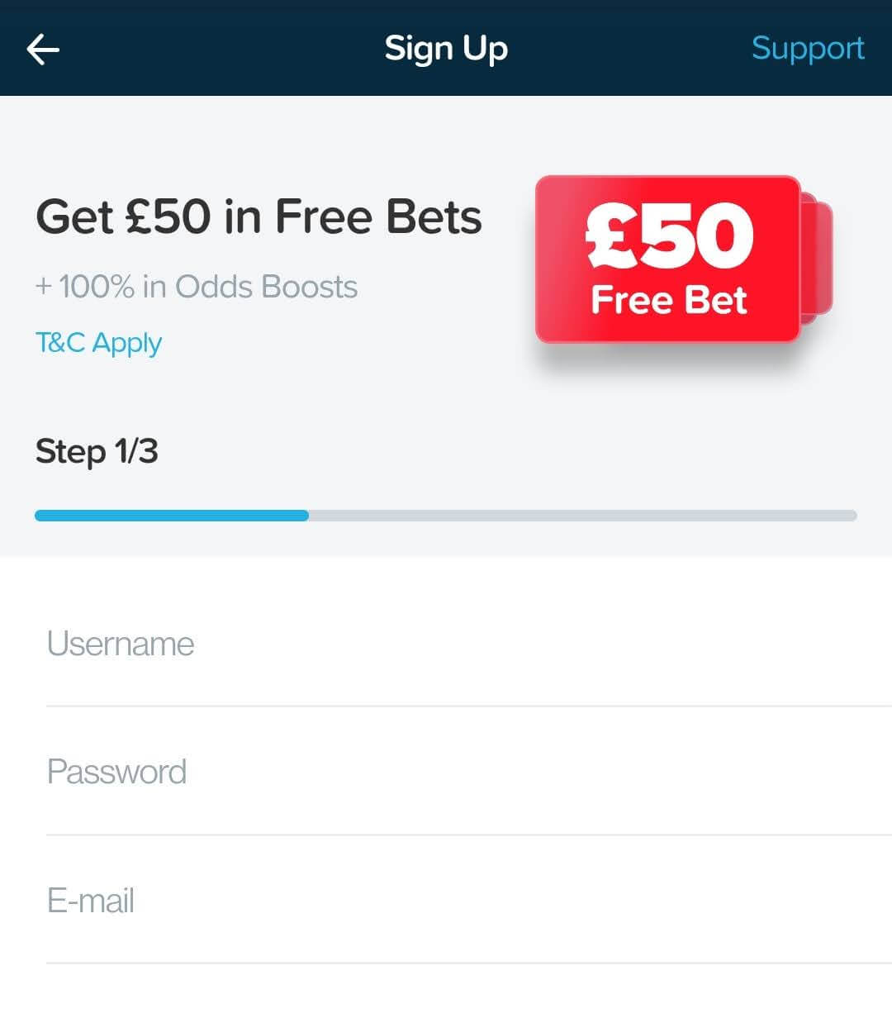Tap the white £50 amount on badge

669,236
